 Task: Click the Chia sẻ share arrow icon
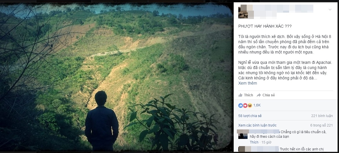point(259,95)
